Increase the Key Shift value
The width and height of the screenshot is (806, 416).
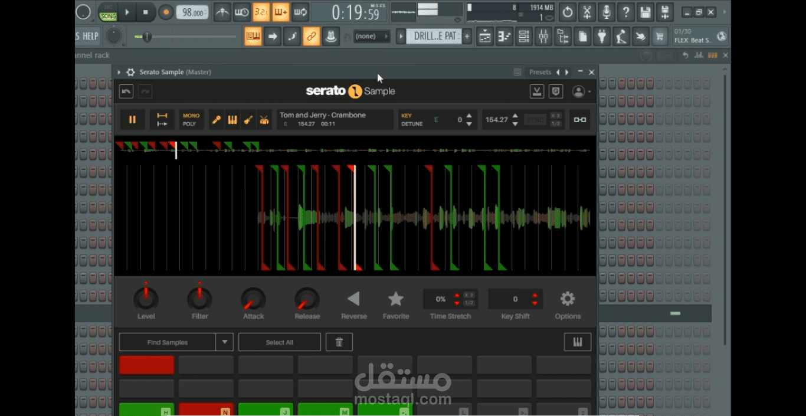tap(535, 295)
